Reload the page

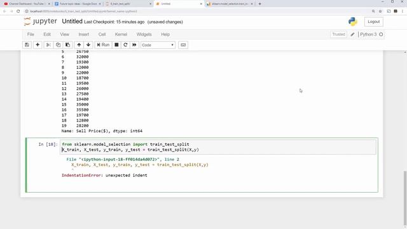[18, 11]
